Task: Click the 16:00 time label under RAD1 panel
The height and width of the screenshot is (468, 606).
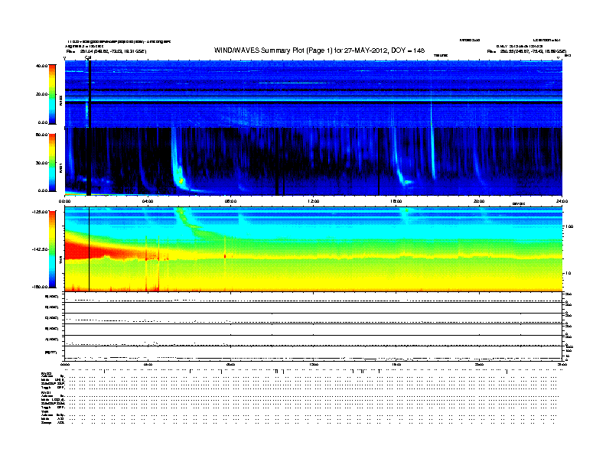Action: tap(396, 201)
